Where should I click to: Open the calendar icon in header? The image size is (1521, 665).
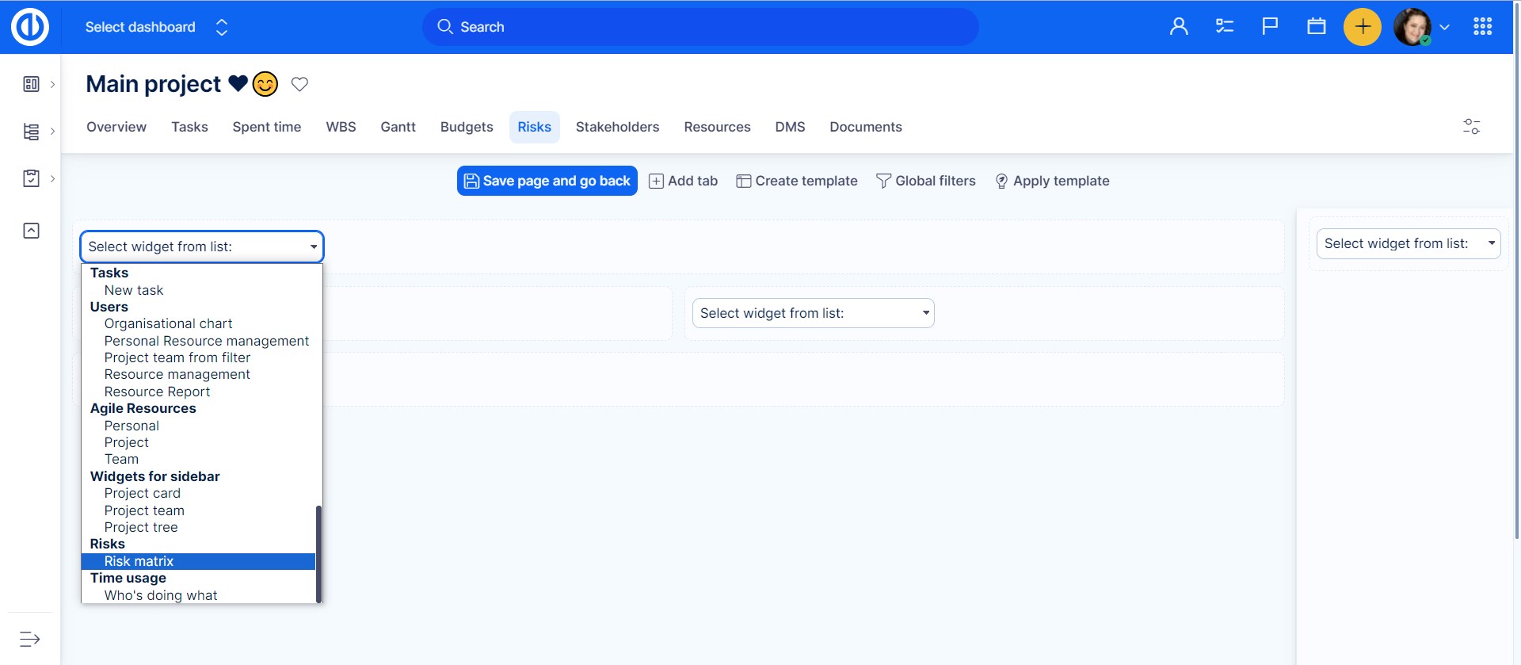(1316, 27)
